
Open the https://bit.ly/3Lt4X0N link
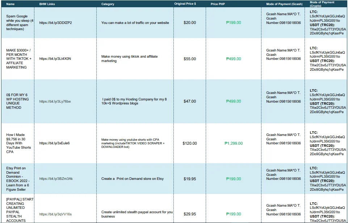(55, 59)
